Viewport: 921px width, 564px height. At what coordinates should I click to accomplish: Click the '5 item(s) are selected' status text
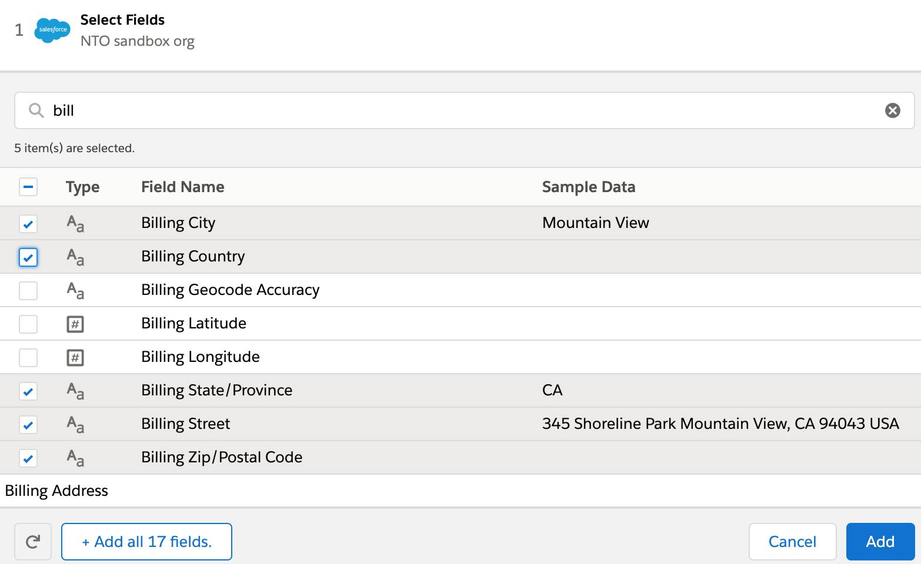click(75, 148)
